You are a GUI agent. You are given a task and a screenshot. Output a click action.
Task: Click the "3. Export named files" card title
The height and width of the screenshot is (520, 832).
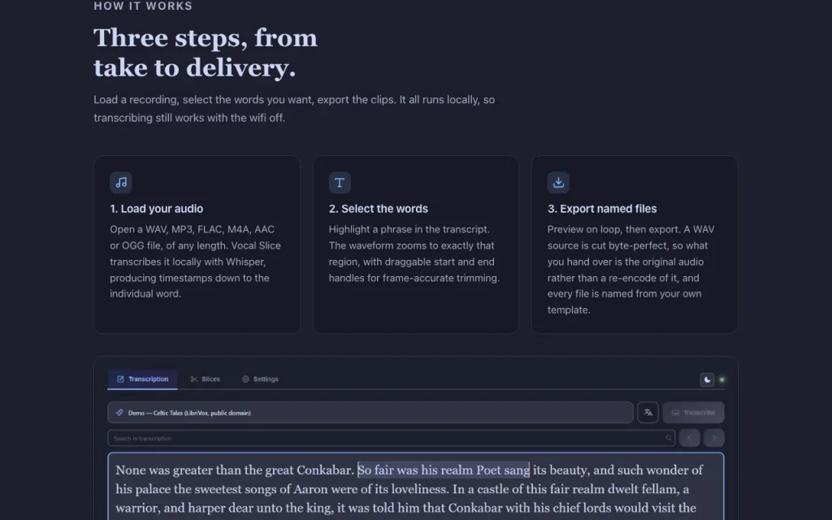tap(602, 209)
